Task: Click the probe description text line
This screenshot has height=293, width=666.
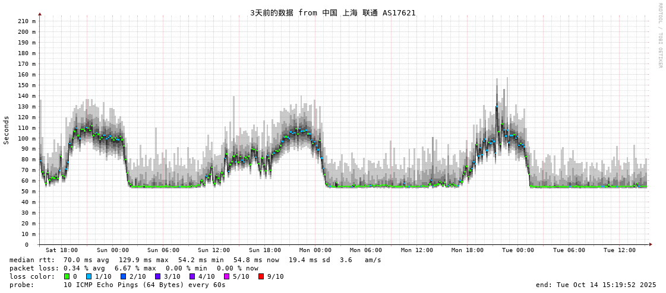Action: 118,285
